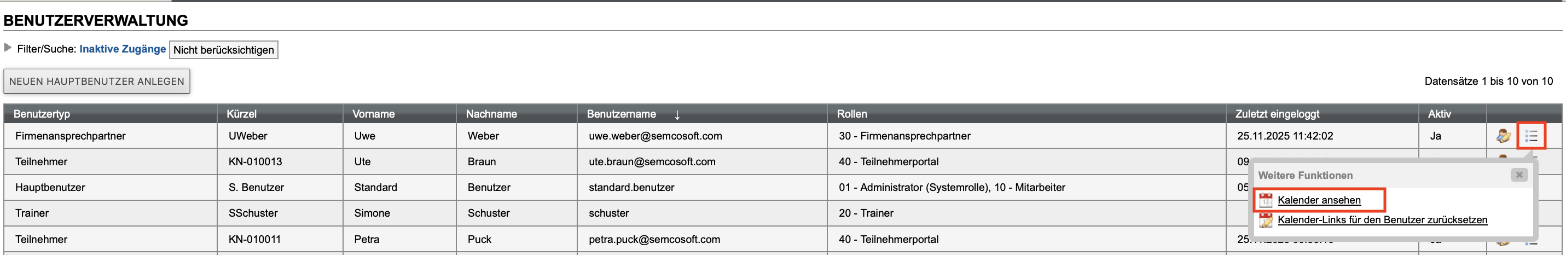This screenshot has width=1566, height=255.
Task: Click the Inaktive Zugänge filter label
Action: (x=122, y=49)
